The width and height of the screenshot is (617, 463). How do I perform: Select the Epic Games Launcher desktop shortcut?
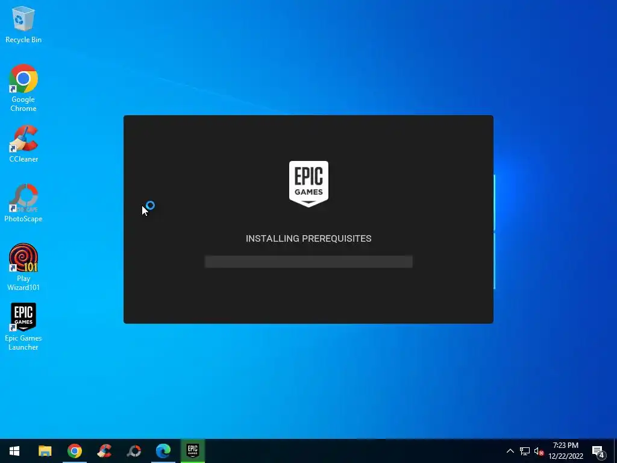click(x=23, y=326)
